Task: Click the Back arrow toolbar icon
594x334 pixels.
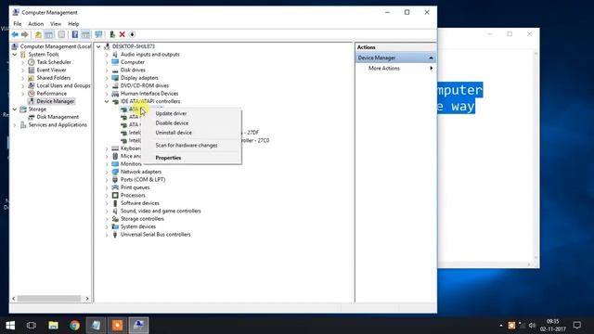Action: (x=15, y=34)
